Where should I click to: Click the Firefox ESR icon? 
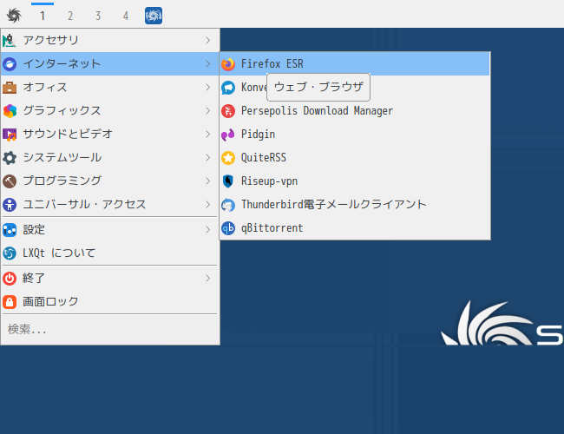coord(228,64)
